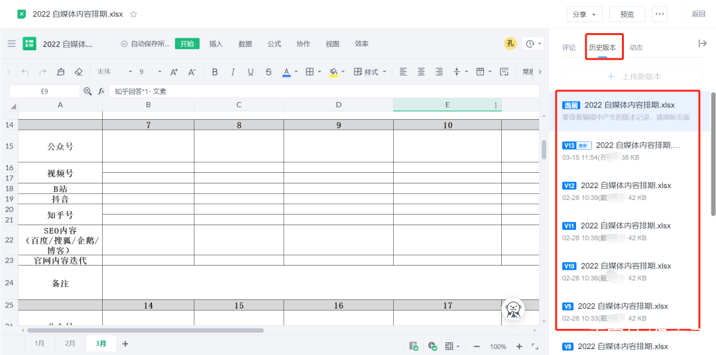Switch to the 1月 sheet tab
Viewport: 716px width, 355px height.
point(40,344)
